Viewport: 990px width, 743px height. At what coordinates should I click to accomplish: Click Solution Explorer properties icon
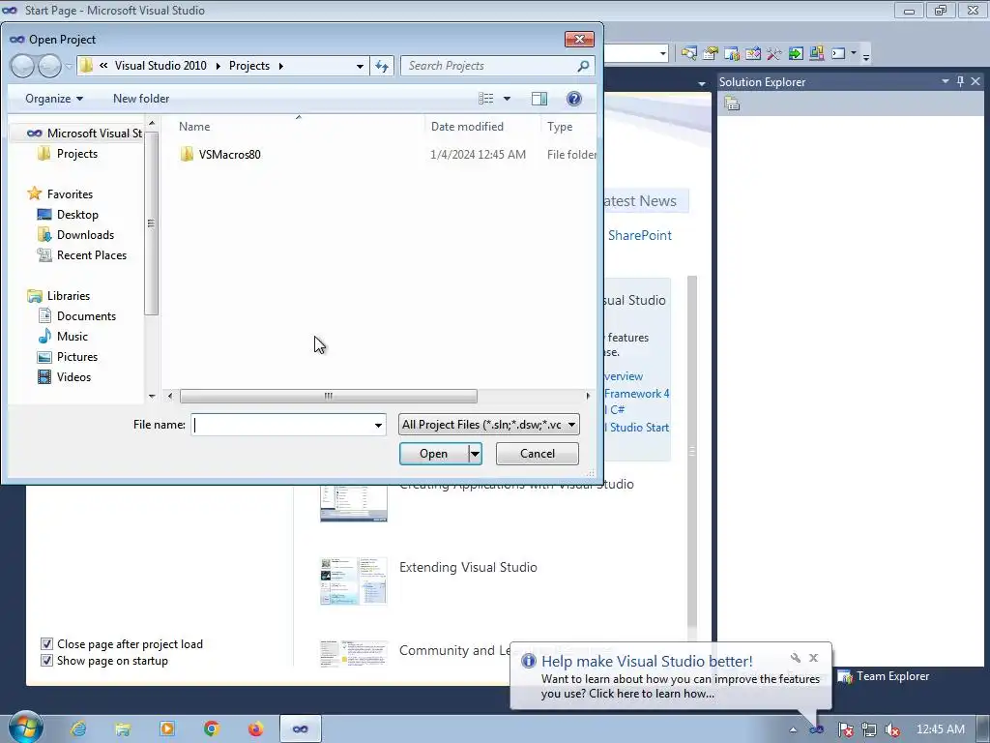click(x=732, y=104)
